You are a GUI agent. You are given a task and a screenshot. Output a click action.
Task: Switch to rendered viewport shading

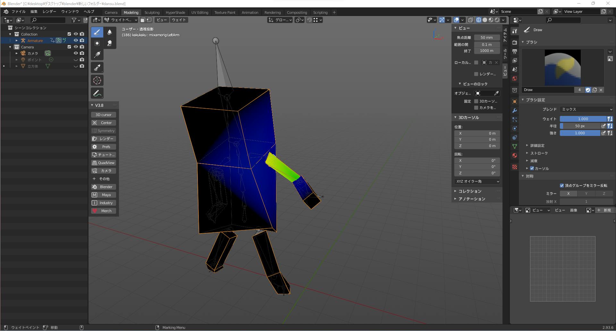pyautogui.click(x=497, y=20)
